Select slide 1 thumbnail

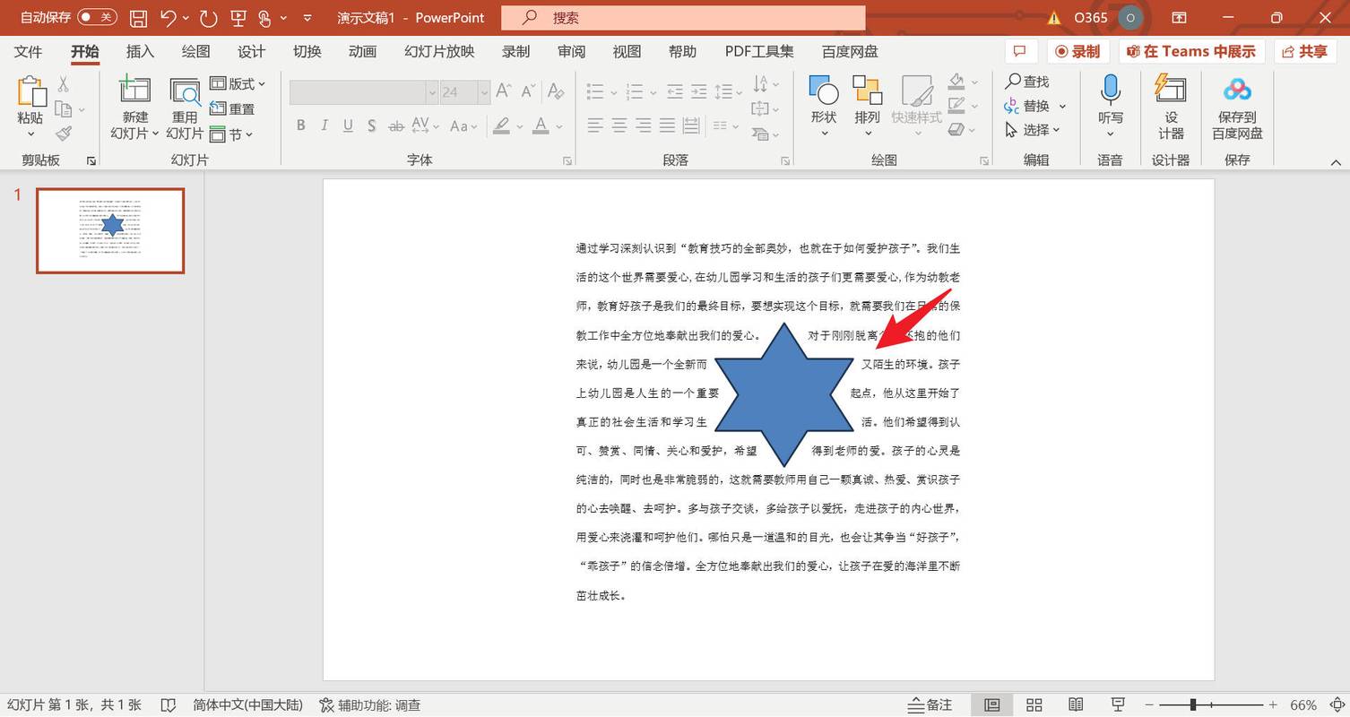pos(110,230)
